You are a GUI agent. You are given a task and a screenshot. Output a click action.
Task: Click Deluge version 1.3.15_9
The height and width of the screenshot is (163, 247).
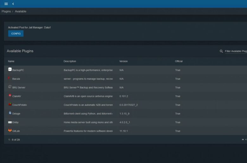tap(124, 114)
